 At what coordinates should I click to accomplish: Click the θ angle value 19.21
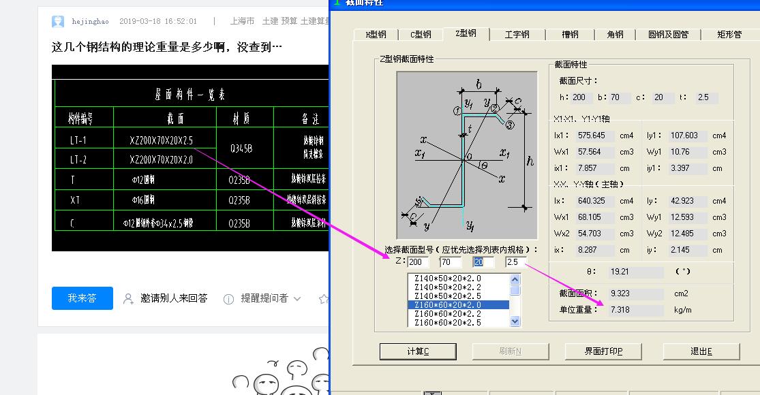click(x=635, y=272)
